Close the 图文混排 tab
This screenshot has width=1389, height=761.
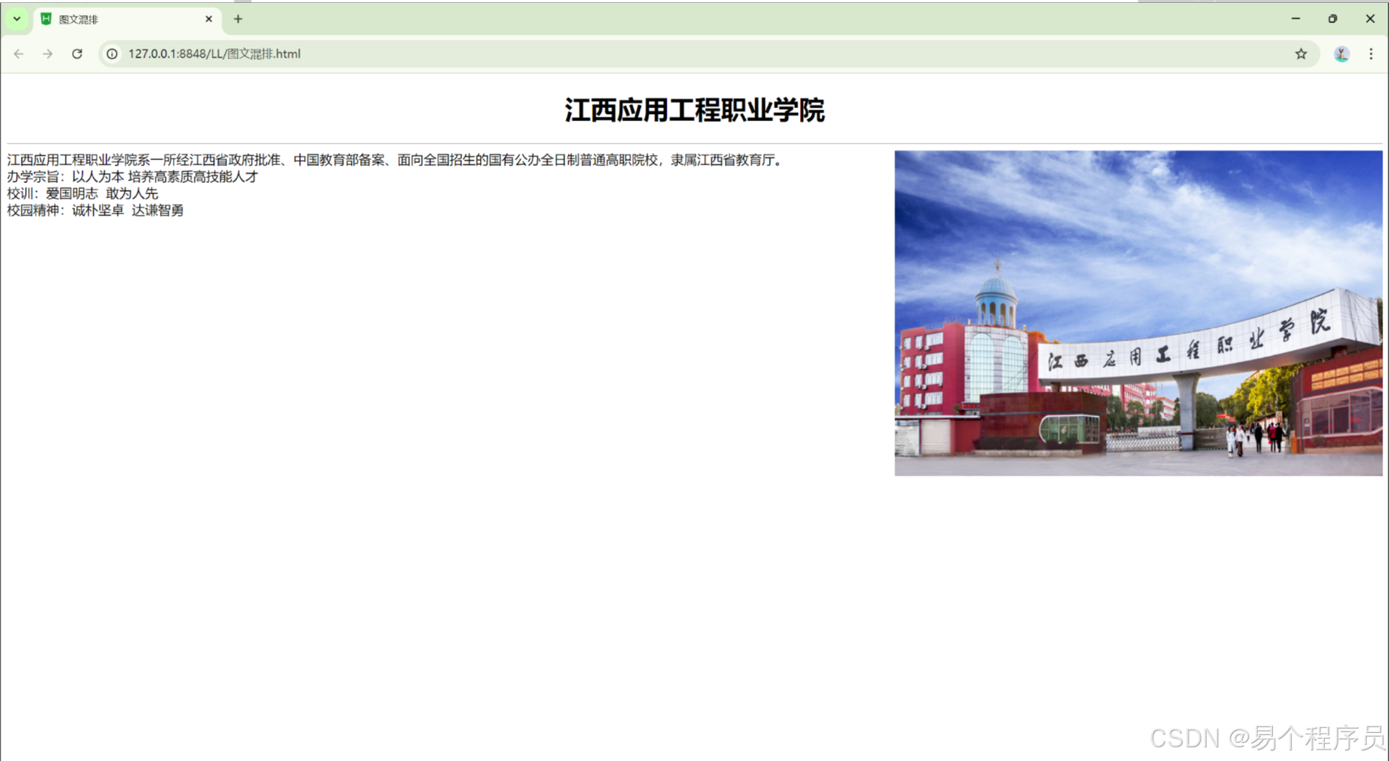pyautogui.click(x=209, y=19)
